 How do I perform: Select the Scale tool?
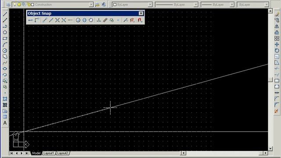(x=277, y=57)
